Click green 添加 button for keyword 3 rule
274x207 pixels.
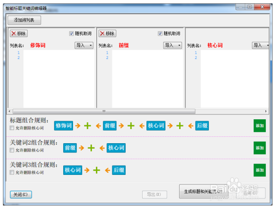click(x=260, y=170)
